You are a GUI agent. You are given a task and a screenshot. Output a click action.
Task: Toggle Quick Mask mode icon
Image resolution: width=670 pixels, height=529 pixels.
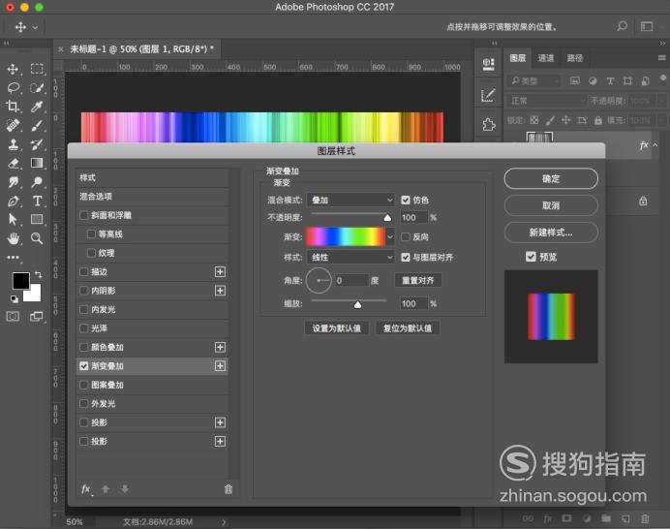[x=13, y=317]
